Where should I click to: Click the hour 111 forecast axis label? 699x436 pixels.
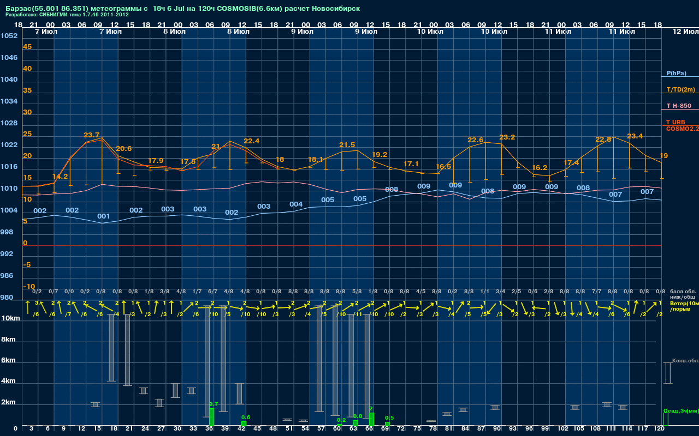coord(611,429)
